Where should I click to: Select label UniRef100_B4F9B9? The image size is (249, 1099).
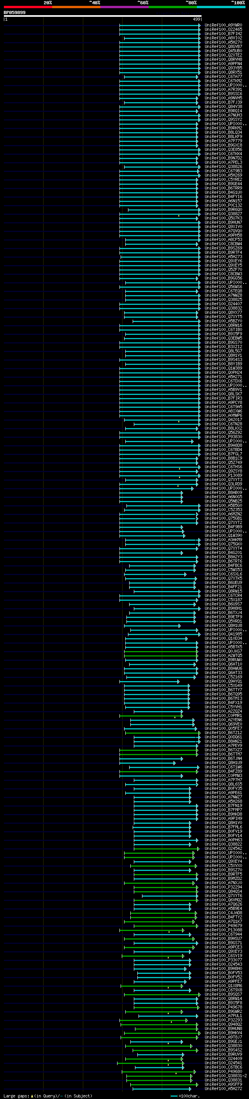(223, 527)
